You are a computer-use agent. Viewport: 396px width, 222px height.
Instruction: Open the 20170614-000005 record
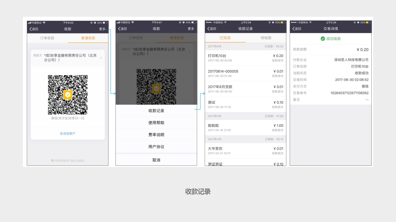[246, 73]
